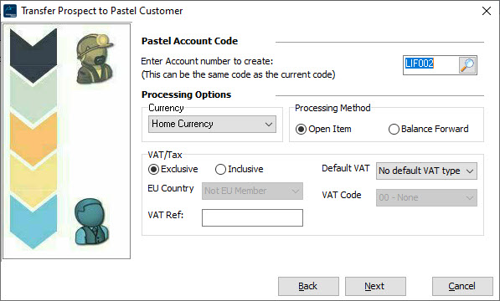Click the app icon in the title bar

click(10, 11)
